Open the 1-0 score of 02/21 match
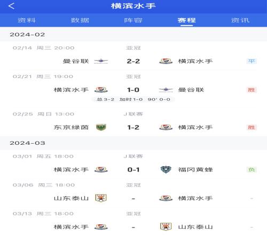 133,90
